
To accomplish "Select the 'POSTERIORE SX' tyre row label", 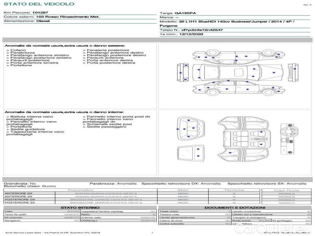I will coord(20,203).
